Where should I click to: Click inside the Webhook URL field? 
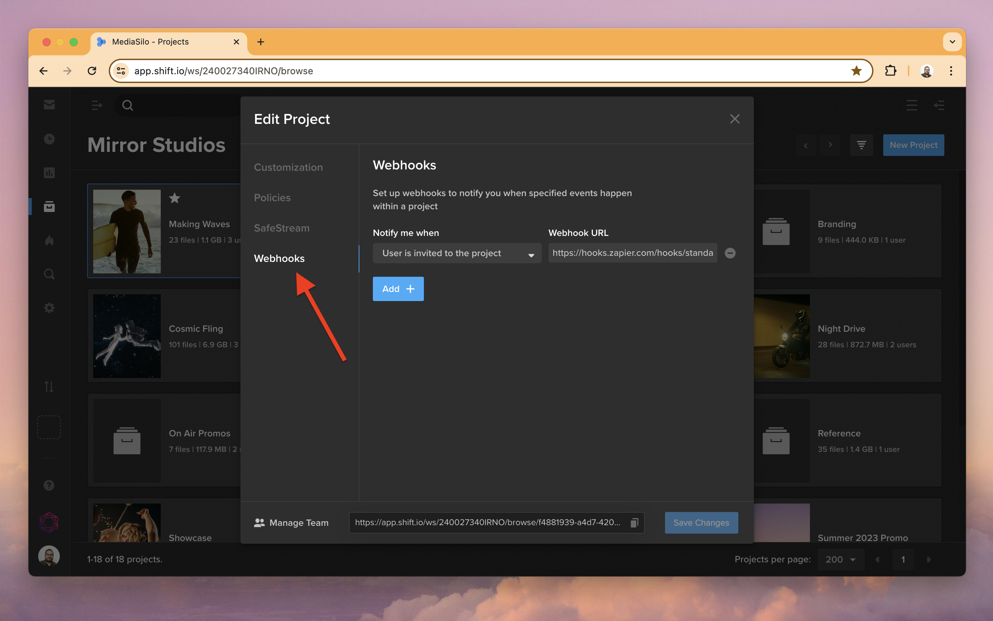(632, 252)
